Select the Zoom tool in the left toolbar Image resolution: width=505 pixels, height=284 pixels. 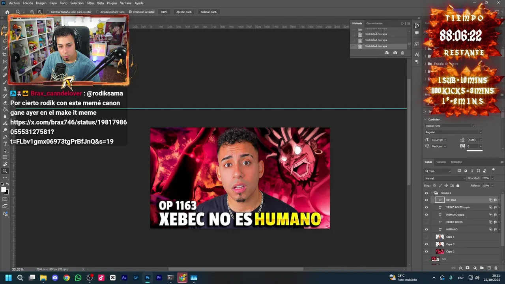[5, 171]
